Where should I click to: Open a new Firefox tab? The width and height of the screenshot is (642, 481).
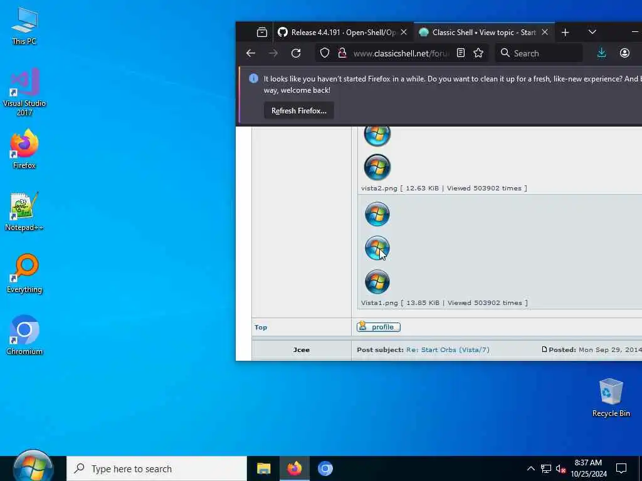coord(566,33)
